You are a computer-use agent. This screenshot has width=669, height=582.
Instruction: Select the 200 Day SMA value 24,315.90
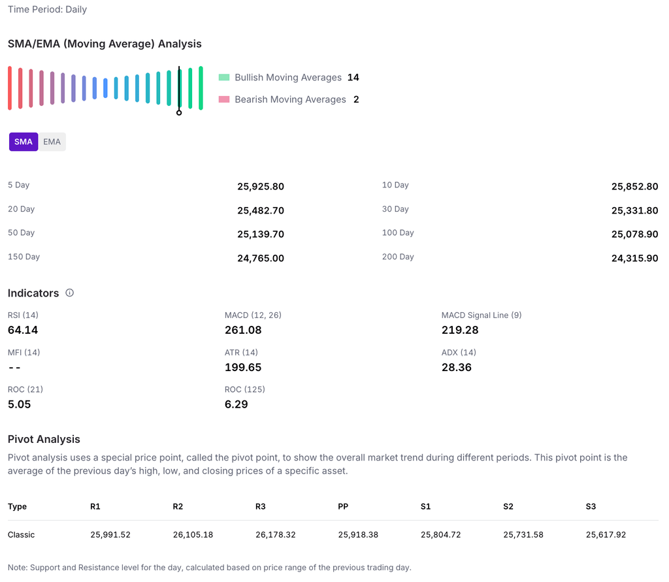(634, 258)
